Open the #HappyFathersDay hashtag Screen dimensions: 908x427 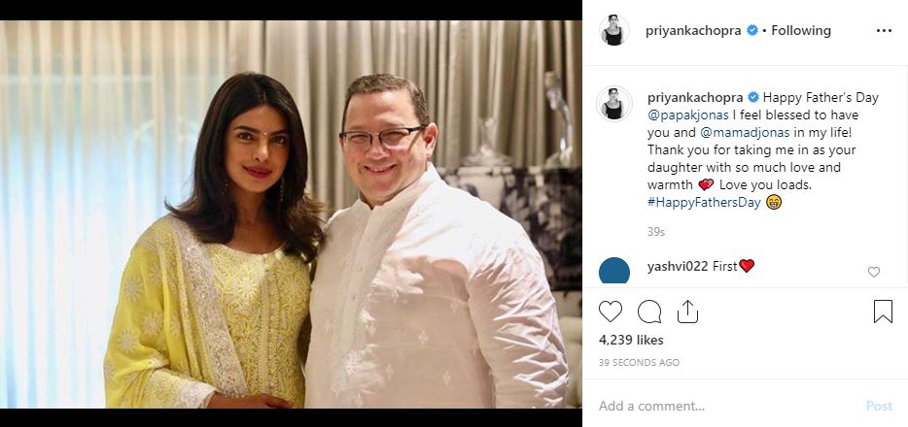coord(704,202)
